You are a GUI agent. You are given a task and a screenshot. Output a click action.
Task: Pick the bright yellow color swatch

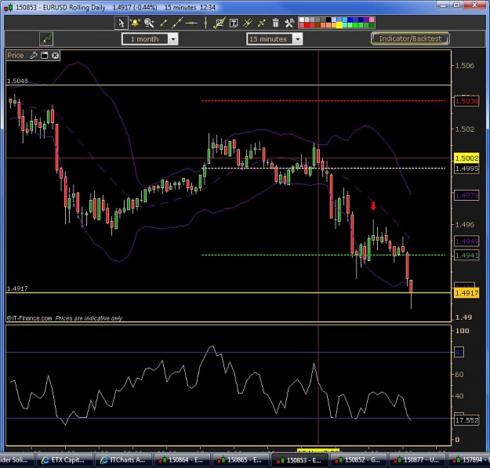pyautogui.click(x=339, y=25)
